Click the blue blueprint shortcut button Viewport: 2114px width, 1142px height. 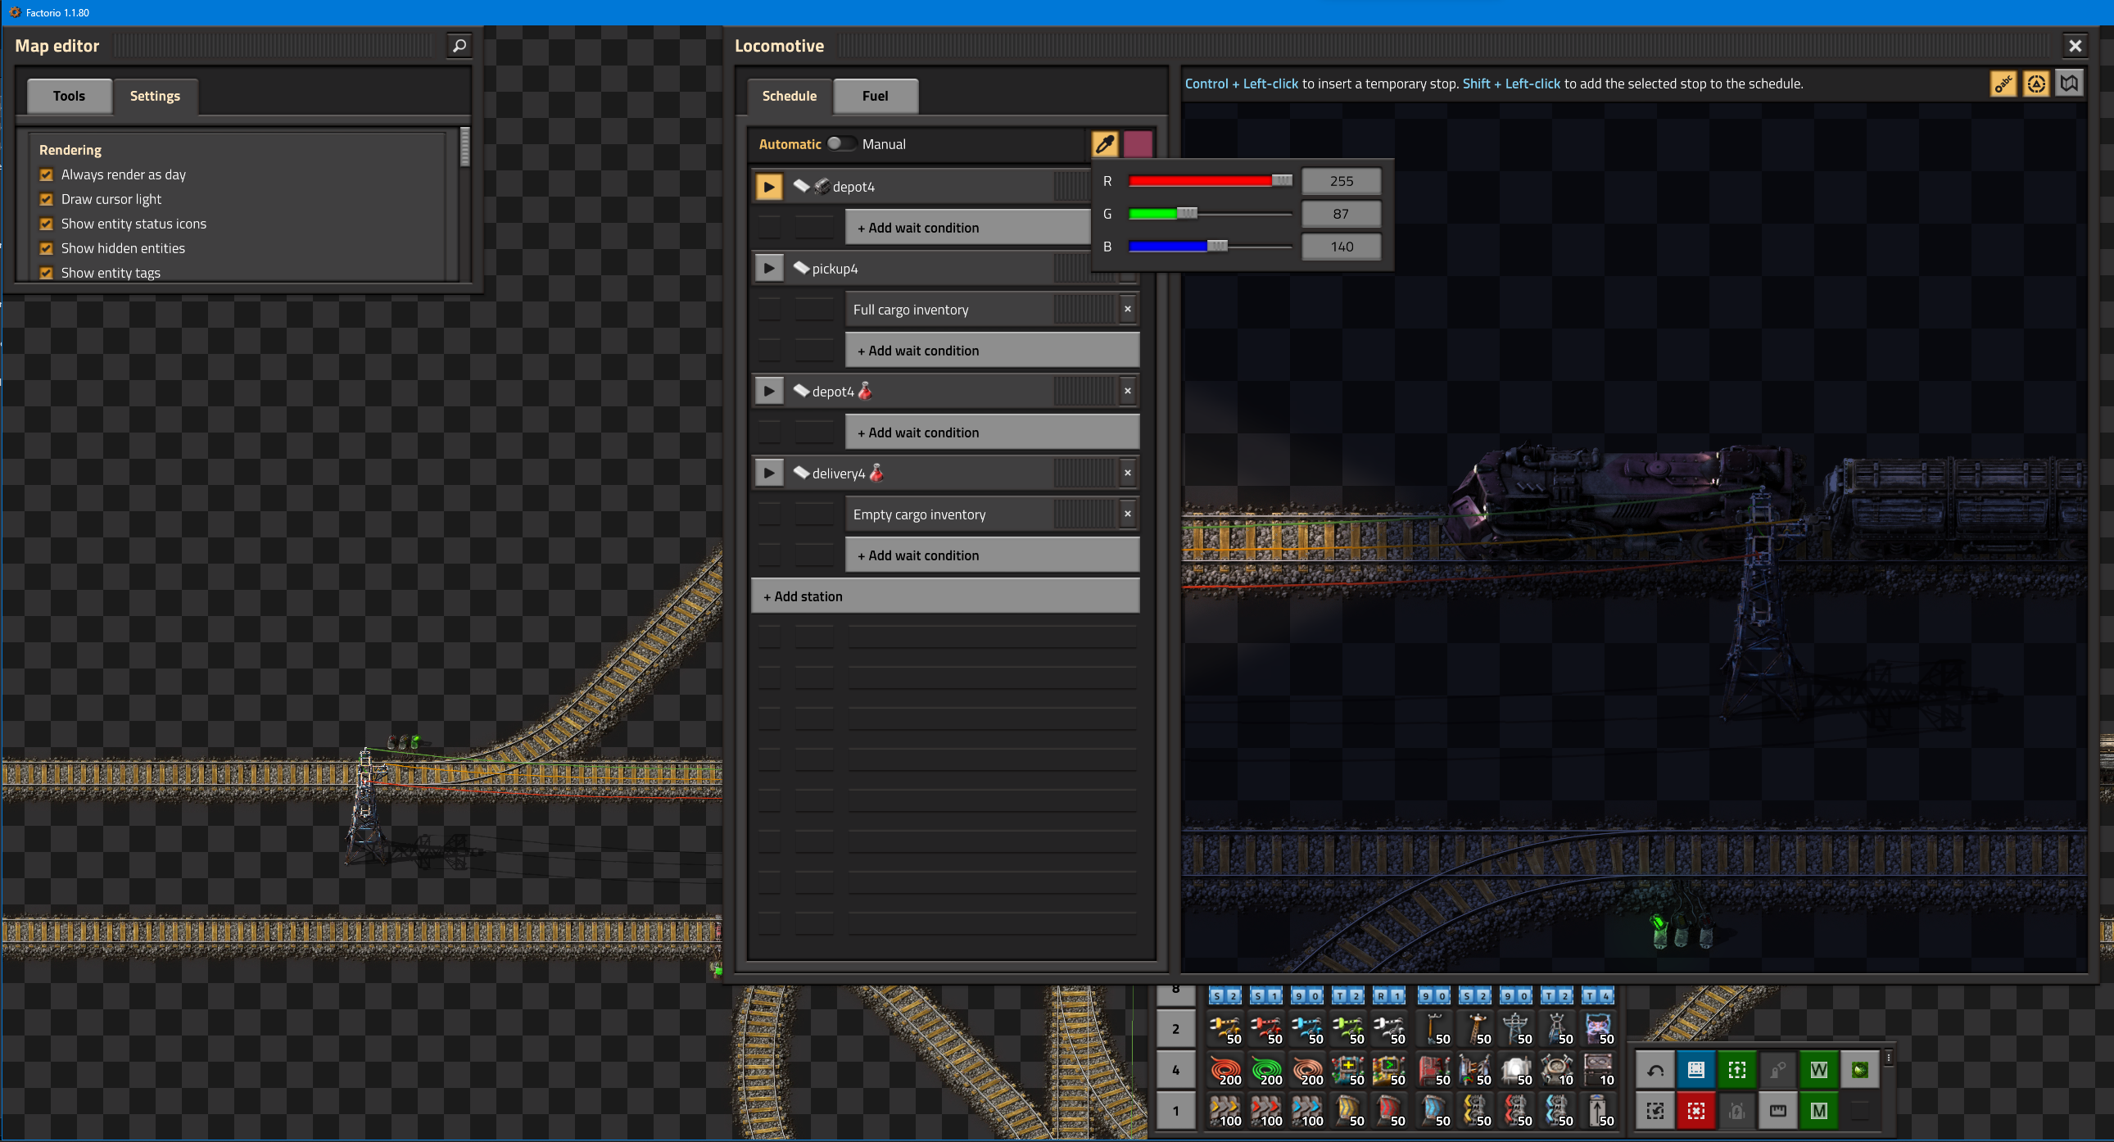click(x=1696, y=1070)
